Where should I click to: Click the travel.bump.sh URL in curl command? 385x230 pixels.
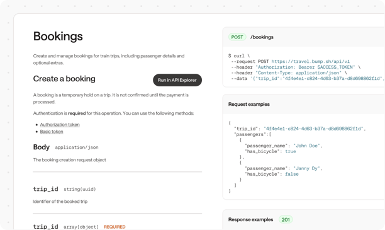tap(310, 62)
